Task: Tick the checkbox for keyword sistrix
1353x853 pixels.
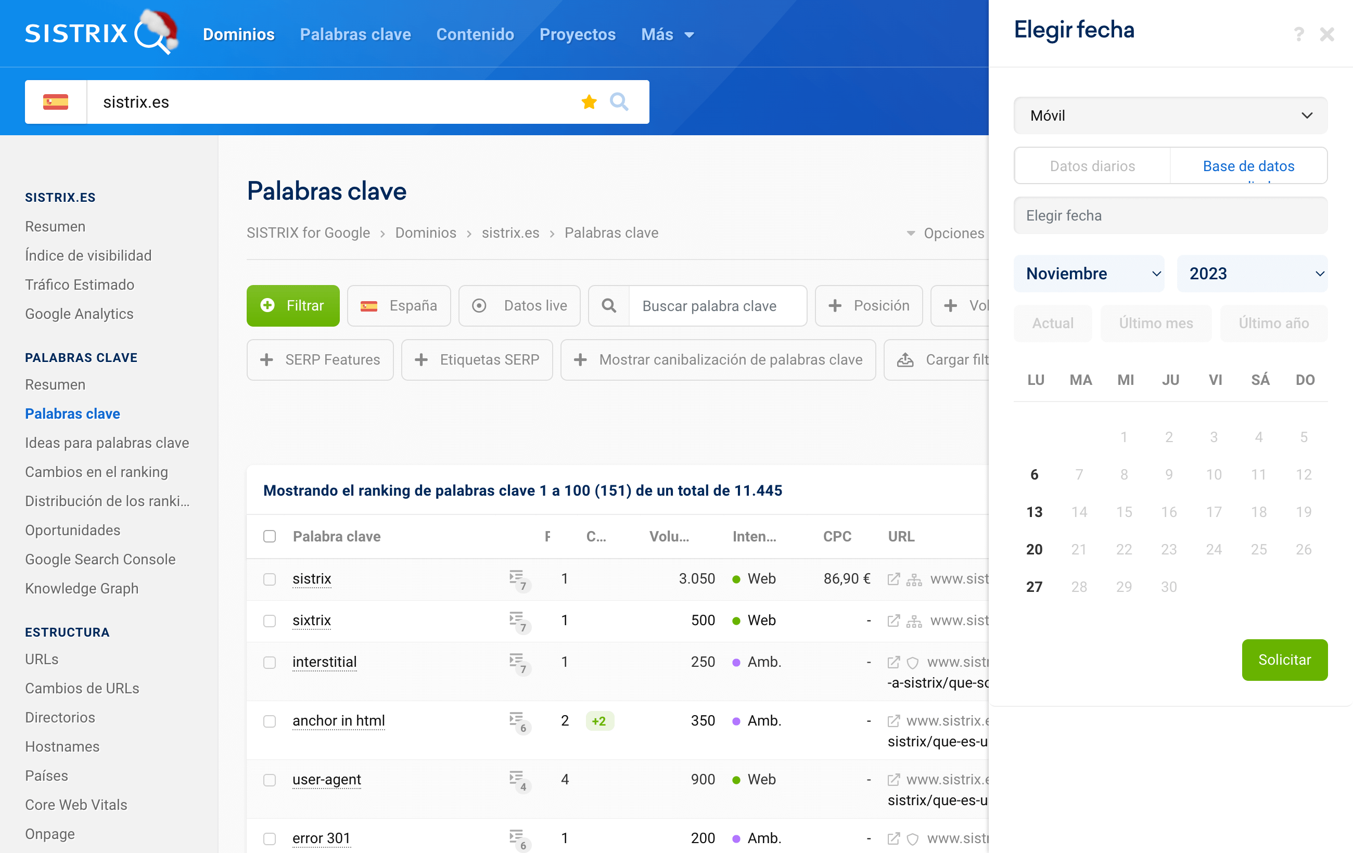Action: point(270,579)
